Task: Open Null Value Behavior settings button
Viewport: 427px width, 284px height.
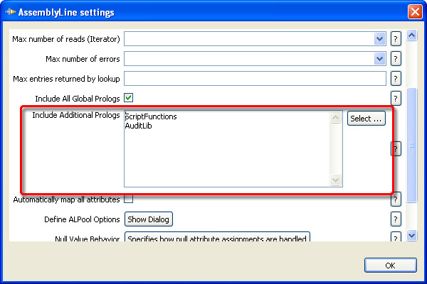Action: tap(217, 237)
